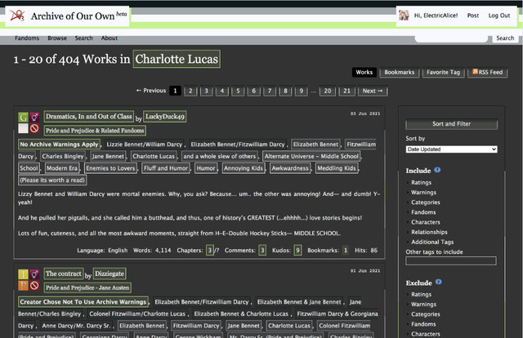Screen dimensions: 523x338
Task: Expand Additional Tags under Include
Action: pyautogui.click(x=432, y=242)
